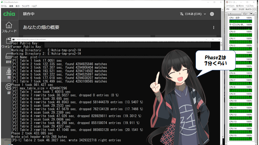Click "Wrote plot header with 268 bytes" line

(39, 137)
